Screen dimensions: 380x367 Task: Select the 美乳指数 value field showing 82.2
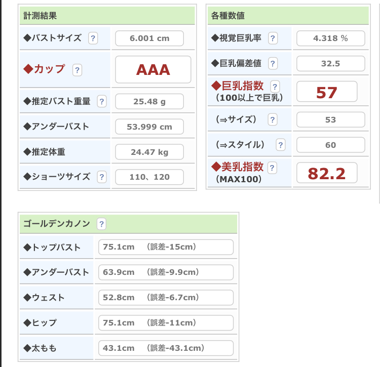(327, 173)
